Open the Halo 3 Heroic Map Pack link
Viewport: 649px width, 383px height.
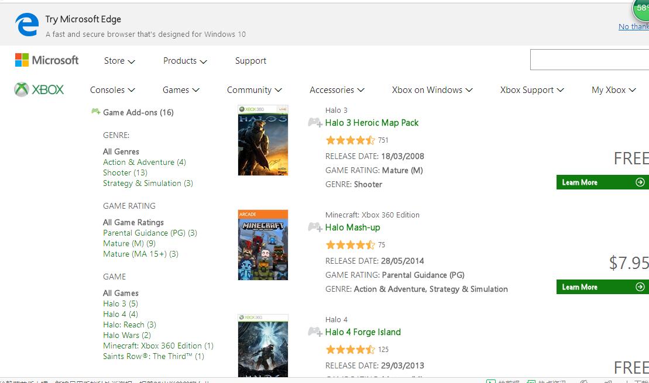pyautogui.click(x=372, y=123)
